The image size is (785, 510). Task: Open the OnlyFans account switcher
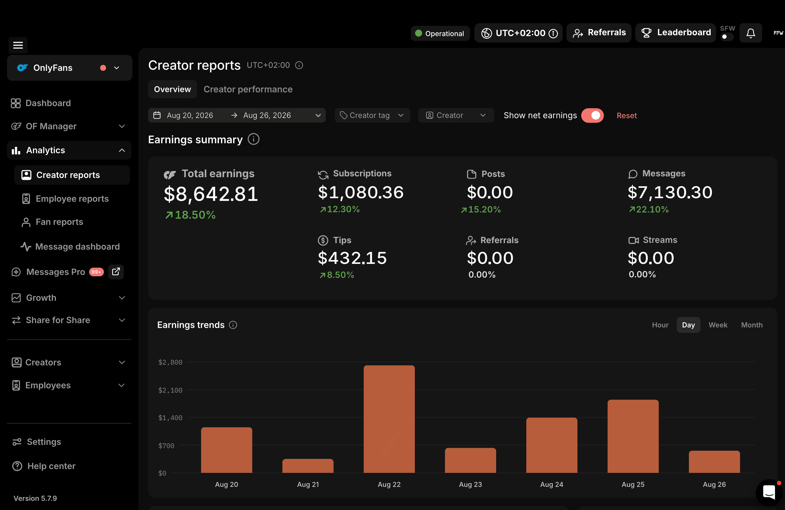click(x=70, y=68)
